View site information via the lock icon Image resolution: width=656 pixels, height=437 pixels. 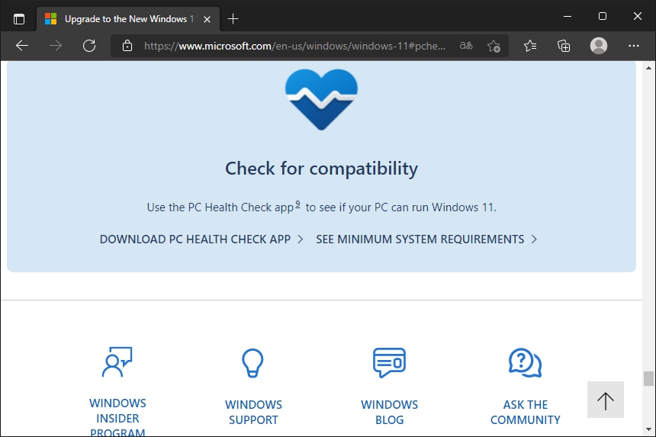coord(127,46)
